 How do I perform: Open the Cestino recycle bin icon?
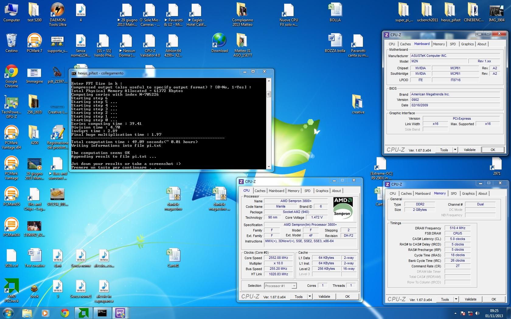click(12, 43)
